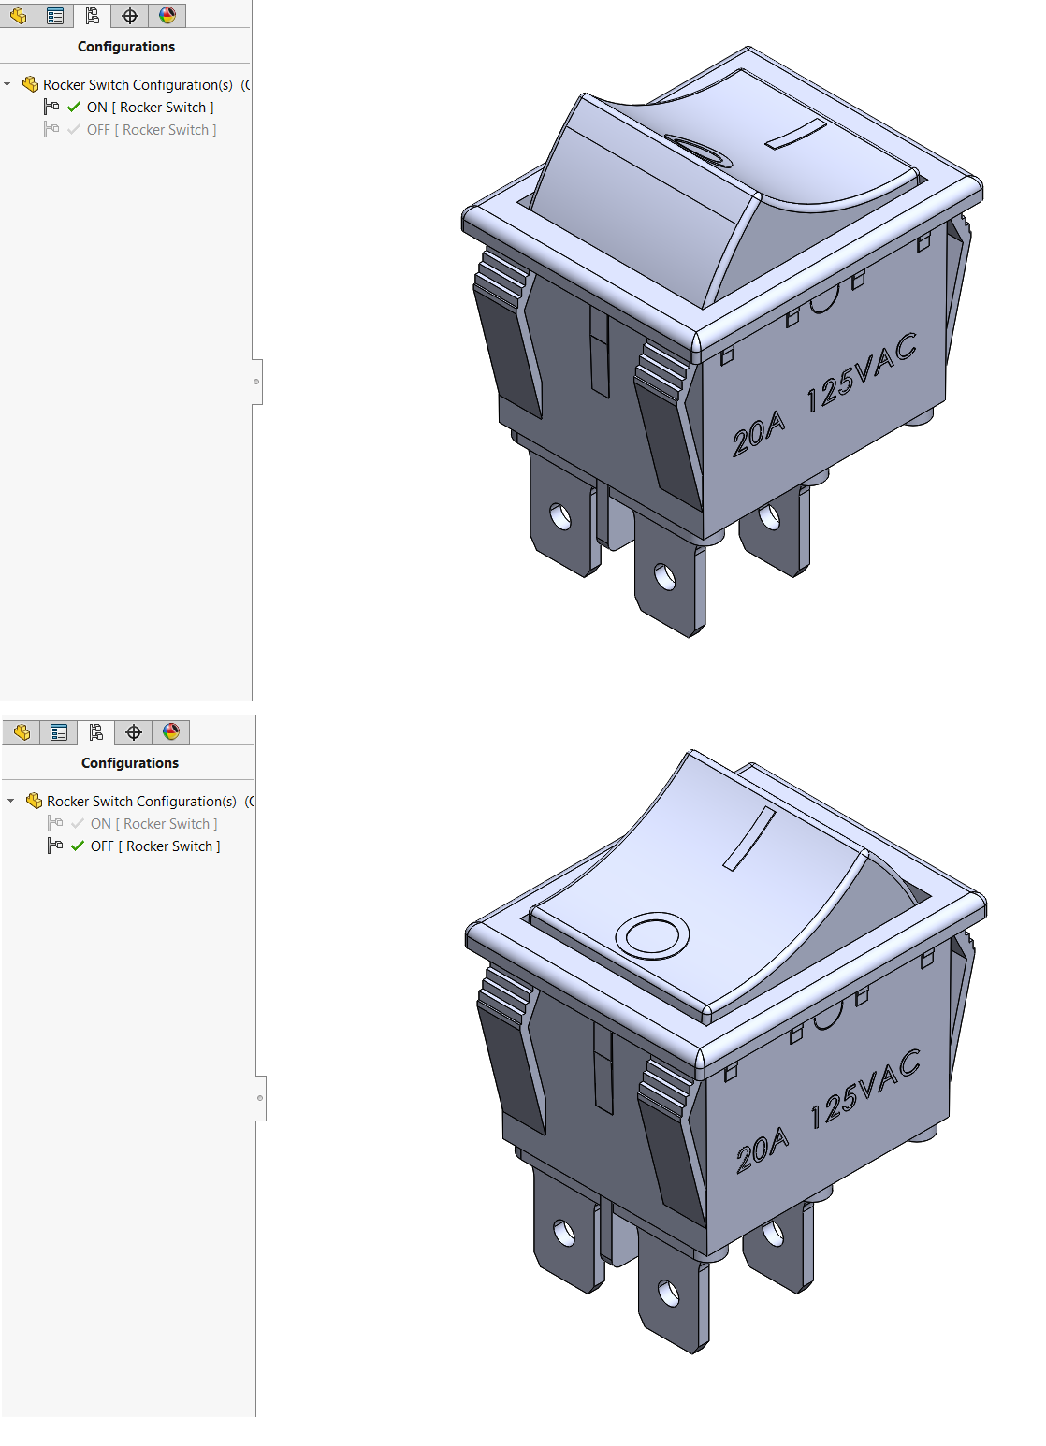Click the Configurations heading in bottom panel

click(130, 763)
